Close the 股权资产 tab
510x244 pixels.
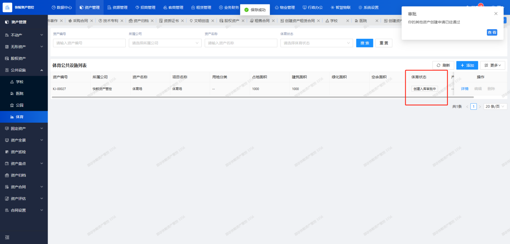coord(243,21)
